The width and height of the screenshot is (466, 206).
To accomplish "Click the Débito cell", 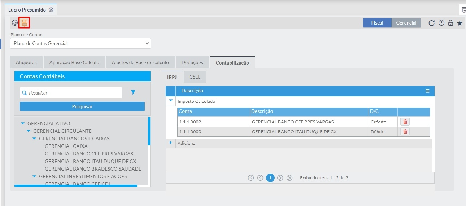I will coord(383,132).
